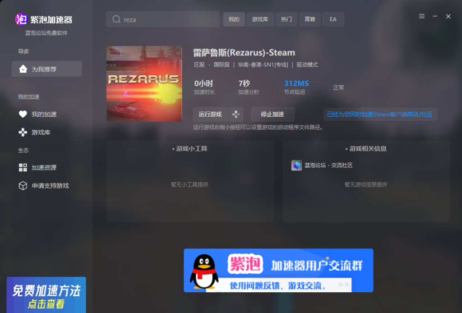Click the purple 紫泡 logo icon
The width and height of the screenshot is (462, 313).
(x=21, y=19)
